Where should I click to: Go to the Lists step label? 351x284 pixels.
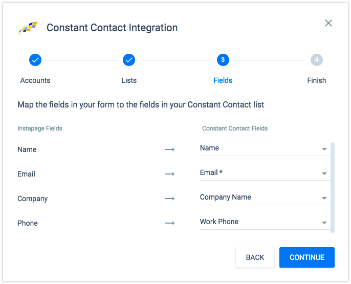coord(129,80)
